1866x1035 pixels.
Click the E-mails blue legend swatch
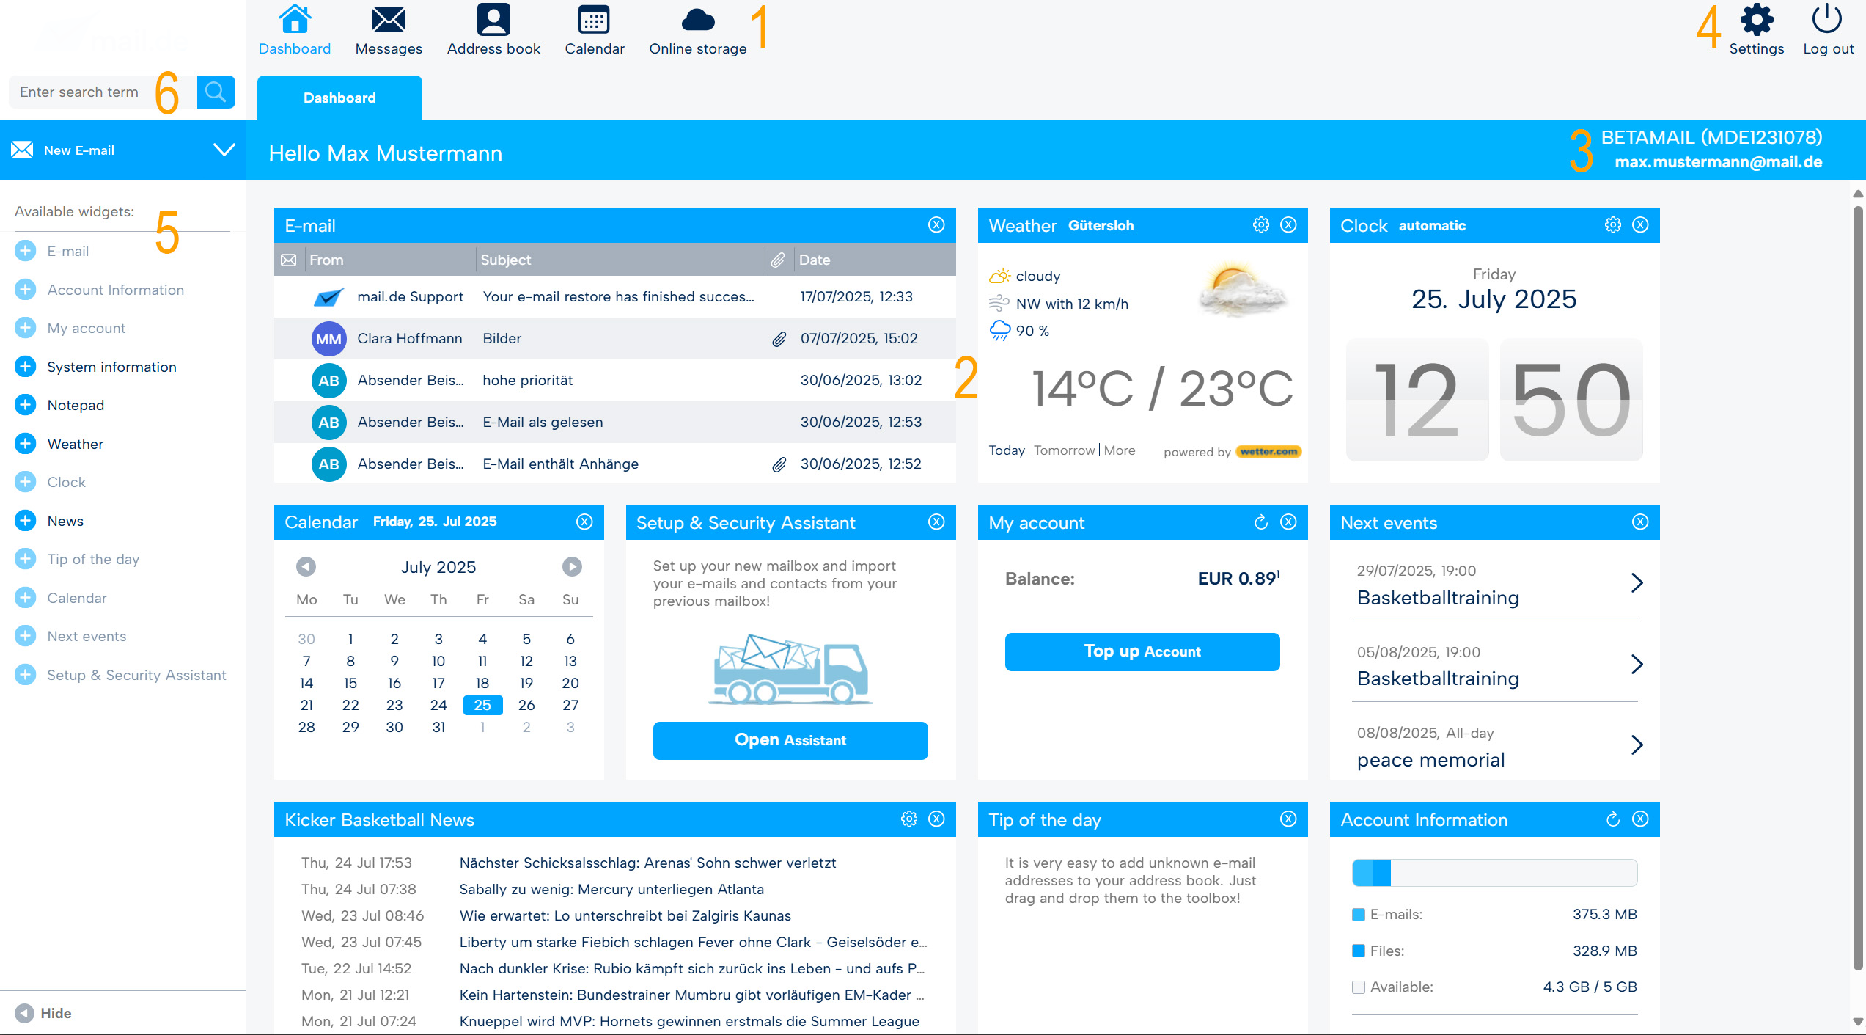[1358, 915]
